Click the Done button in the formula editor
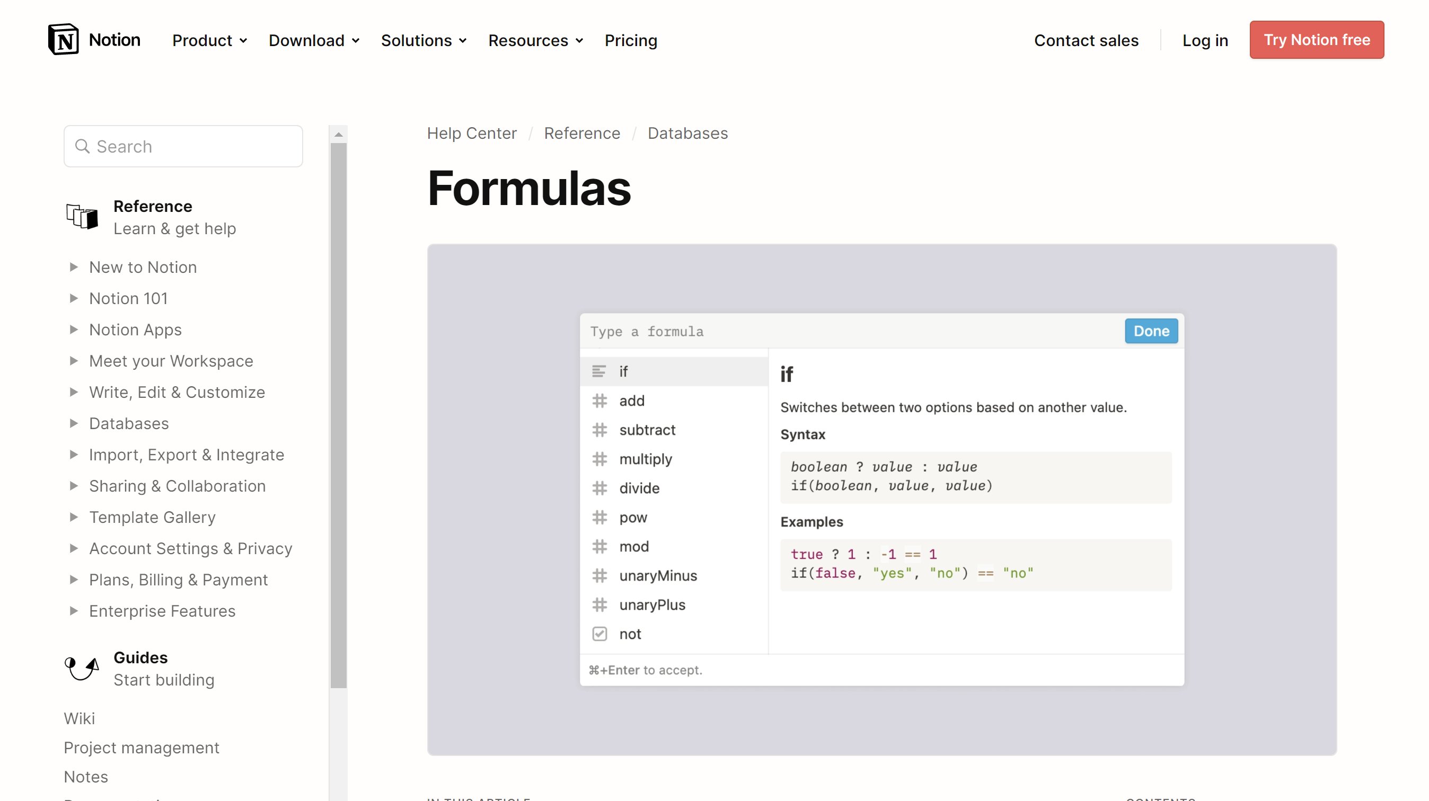Screen dimensions: 1429x801 pyautogui.click(x=1151, y=331)
